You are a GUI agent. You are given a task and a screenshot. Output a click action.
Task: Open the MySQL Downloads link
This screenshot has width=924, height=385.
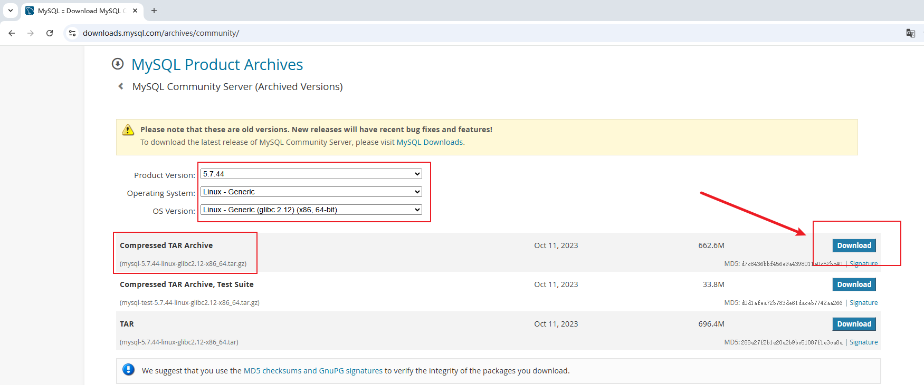pyautogui.click(x=430, y=142)
